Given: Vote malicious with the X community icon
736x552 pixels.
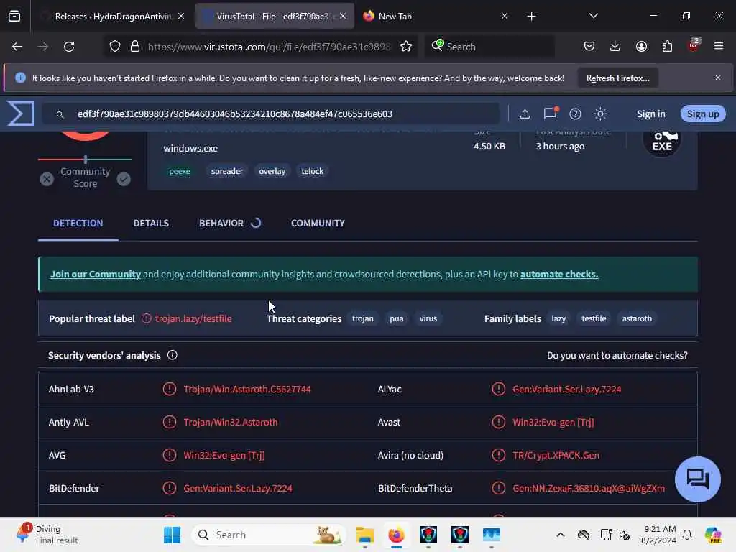Looking at the screenshot, I should pyautogui.click(x=47, y=179).
